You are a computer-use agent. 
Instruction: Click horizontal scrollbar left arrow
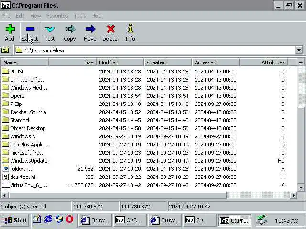[4, 195]
